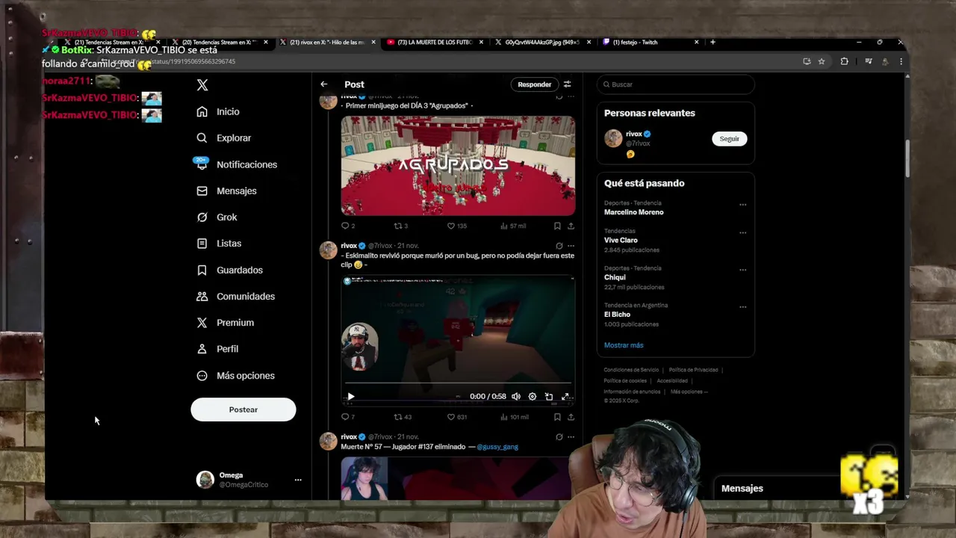Like the Eskimalito post with 631 likes

tap(456, 417)
